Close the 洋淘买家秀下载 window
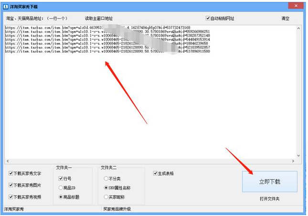 (x=296, y=6)
